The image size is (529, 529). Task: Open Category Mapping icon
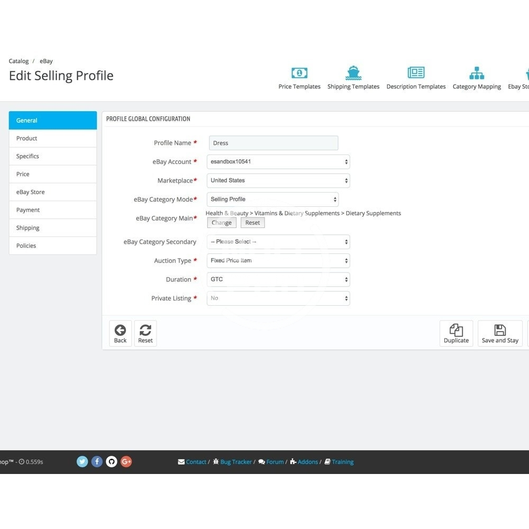477,73
